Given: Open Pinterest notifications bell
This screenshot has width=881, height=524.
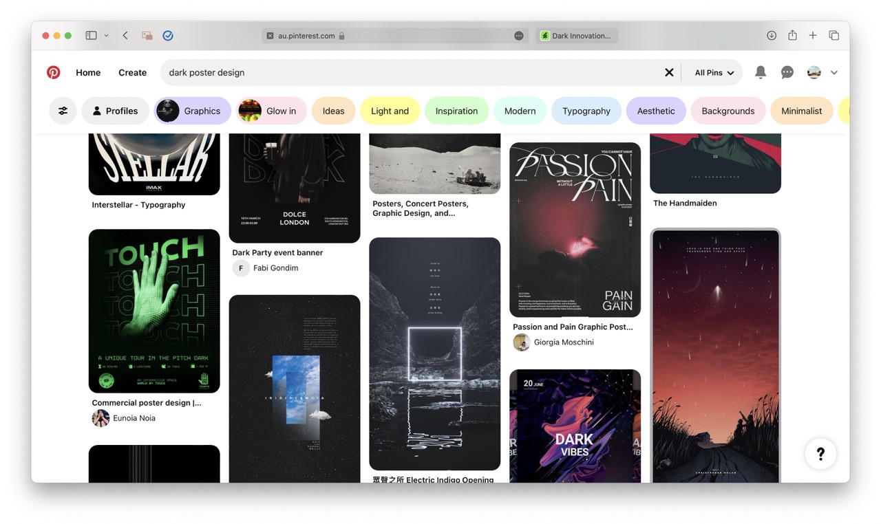Looking at the screenshot, I should pyautogui.click(x=760, y=72).
